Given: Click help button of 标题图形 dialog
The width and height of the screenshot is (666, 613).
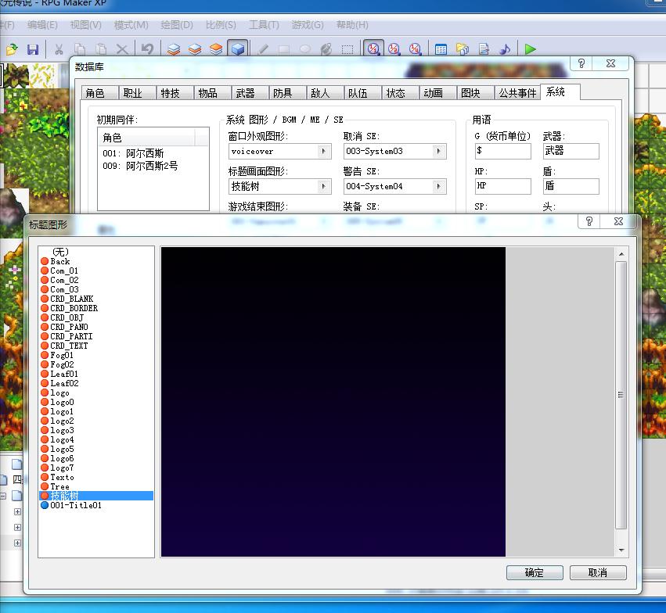Looking at the screenshot, I should pos(589,221).
